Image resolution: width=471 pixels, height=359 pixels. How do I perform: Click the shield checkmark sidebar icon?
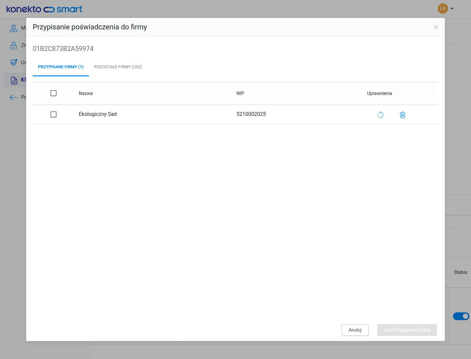[14, 62]
